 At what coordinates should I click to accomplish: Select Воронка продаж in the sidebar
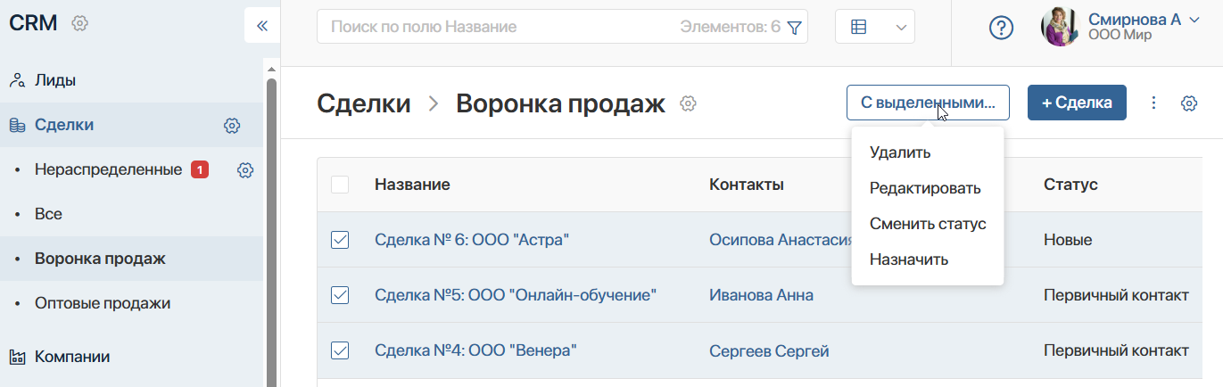tap(100, 259)
